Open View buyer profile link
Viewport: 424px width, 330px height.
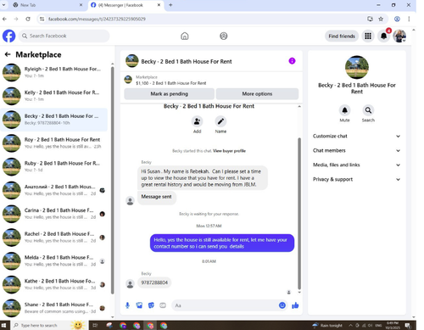click(x=229, y=151)
